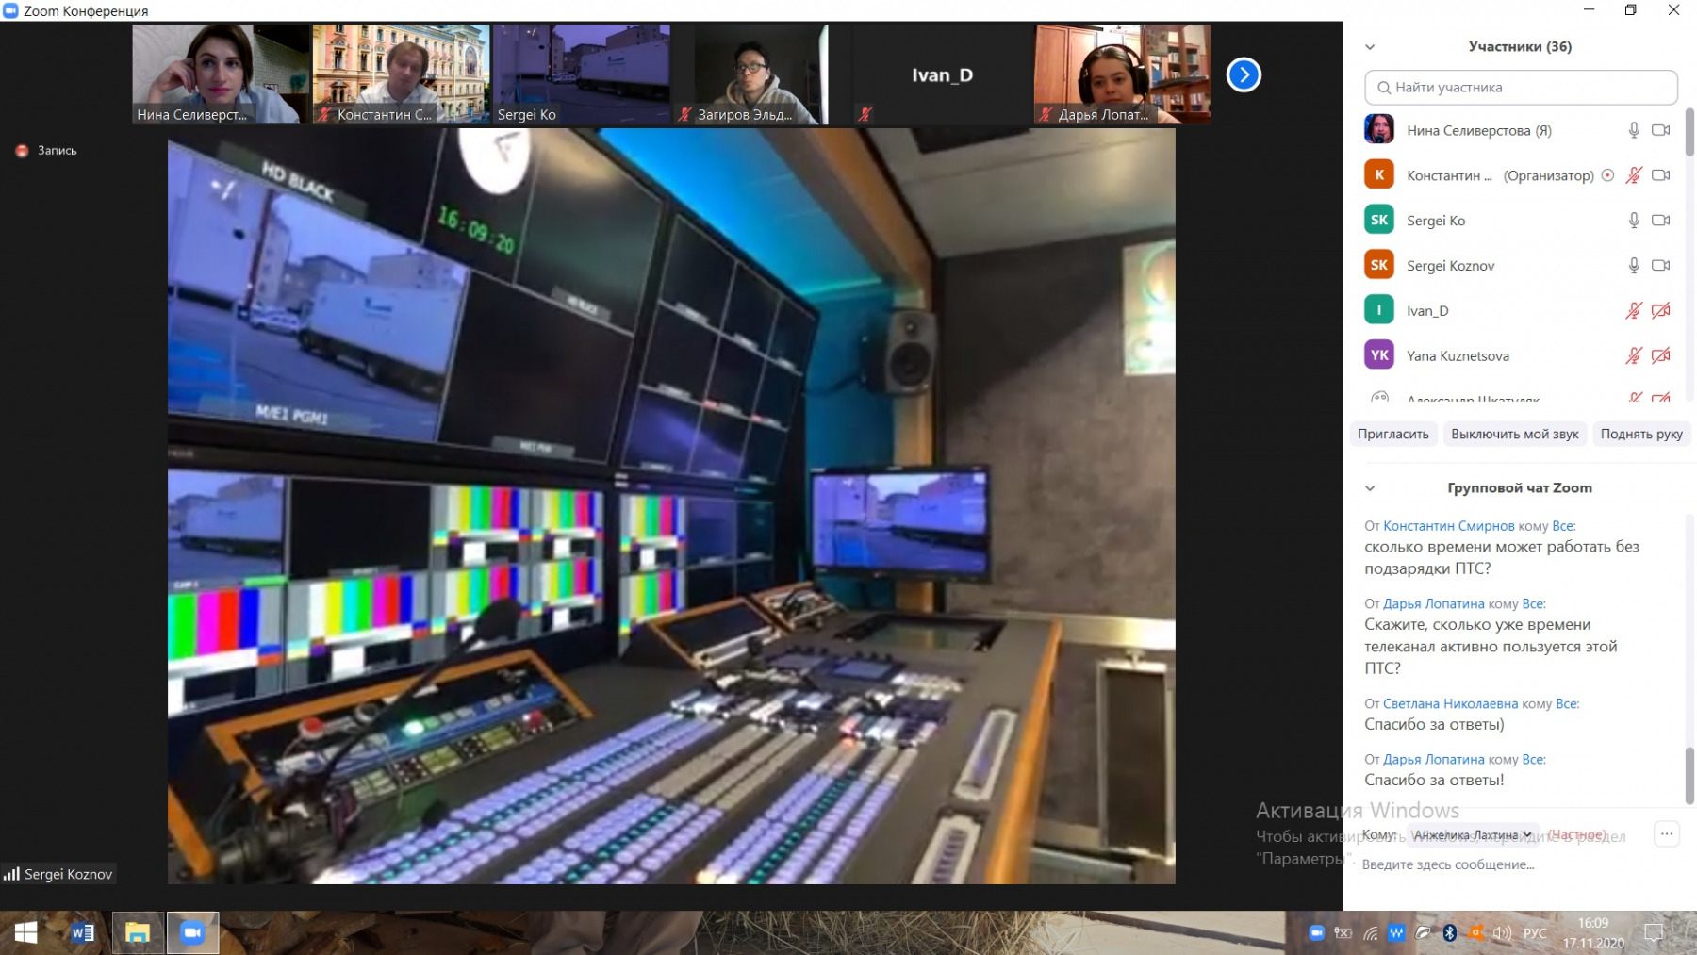Image resolution: width=1697 pixels, height=955 pixels.
Task: Click Выключить мой звук button
Action: 1514,434
